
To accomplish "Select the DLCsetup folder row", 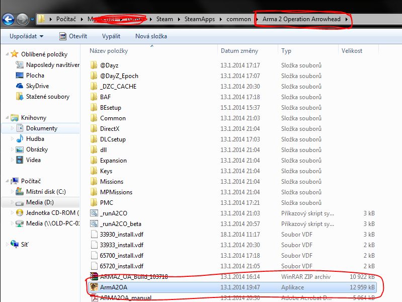I will pyautogui.click(x=232, y=139).
